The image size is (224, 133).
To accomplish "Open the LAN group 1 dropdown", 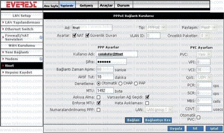I will (159, 110).
